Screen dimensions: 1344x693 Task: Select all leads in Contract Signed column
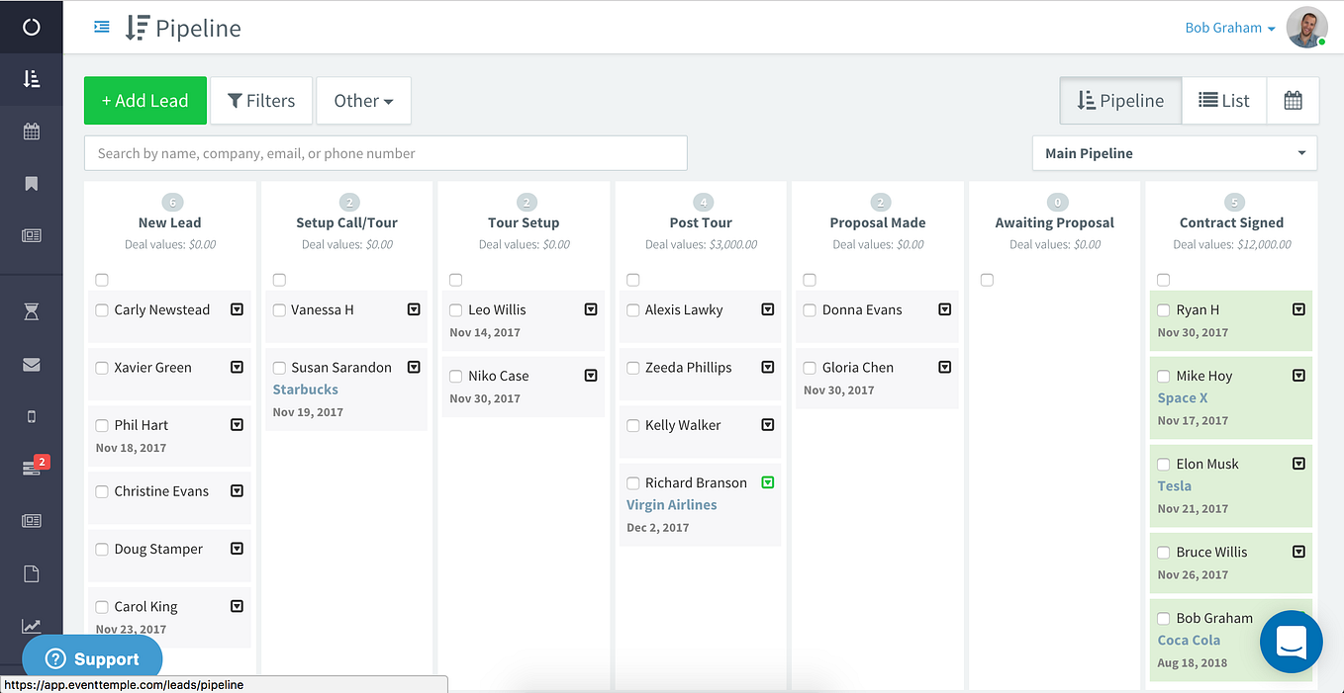pos(1163,280)
